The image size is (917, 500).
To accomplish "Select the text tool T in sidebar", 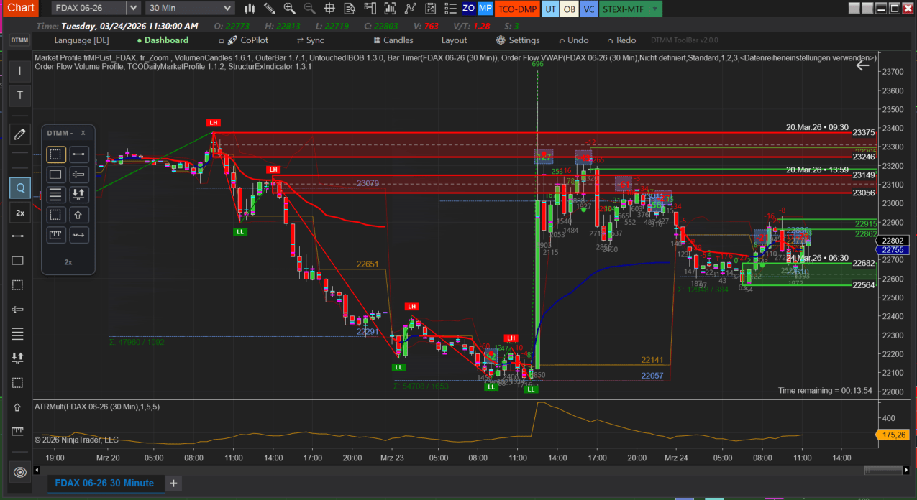I will click(x=19, y=96).
